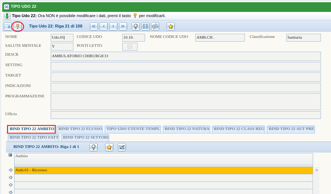Click the CODICE UDO field 10.10.
Viewport: 331px width, 194px height.
click(133, 38)
